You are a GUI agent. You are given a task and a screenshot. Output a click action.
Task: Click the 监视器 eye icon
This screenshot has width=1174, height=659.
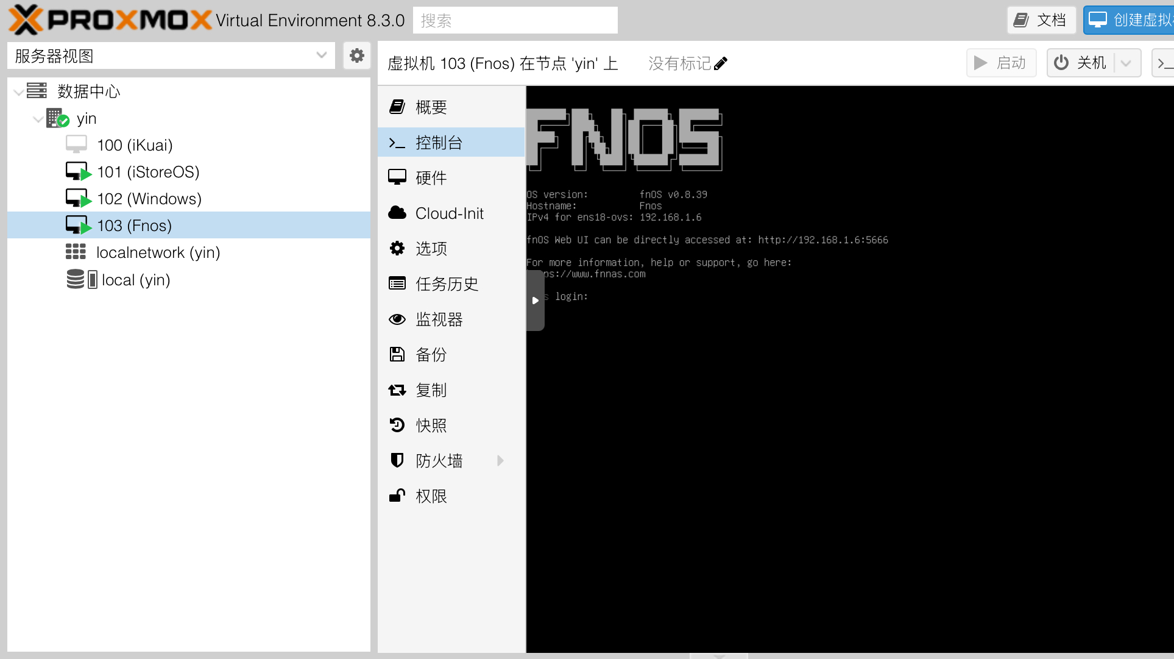click(x=397, y=319)
